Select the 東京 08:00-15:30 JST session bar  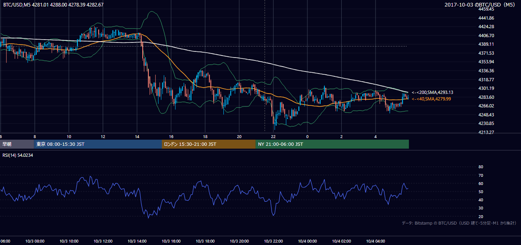pos(98,144)
